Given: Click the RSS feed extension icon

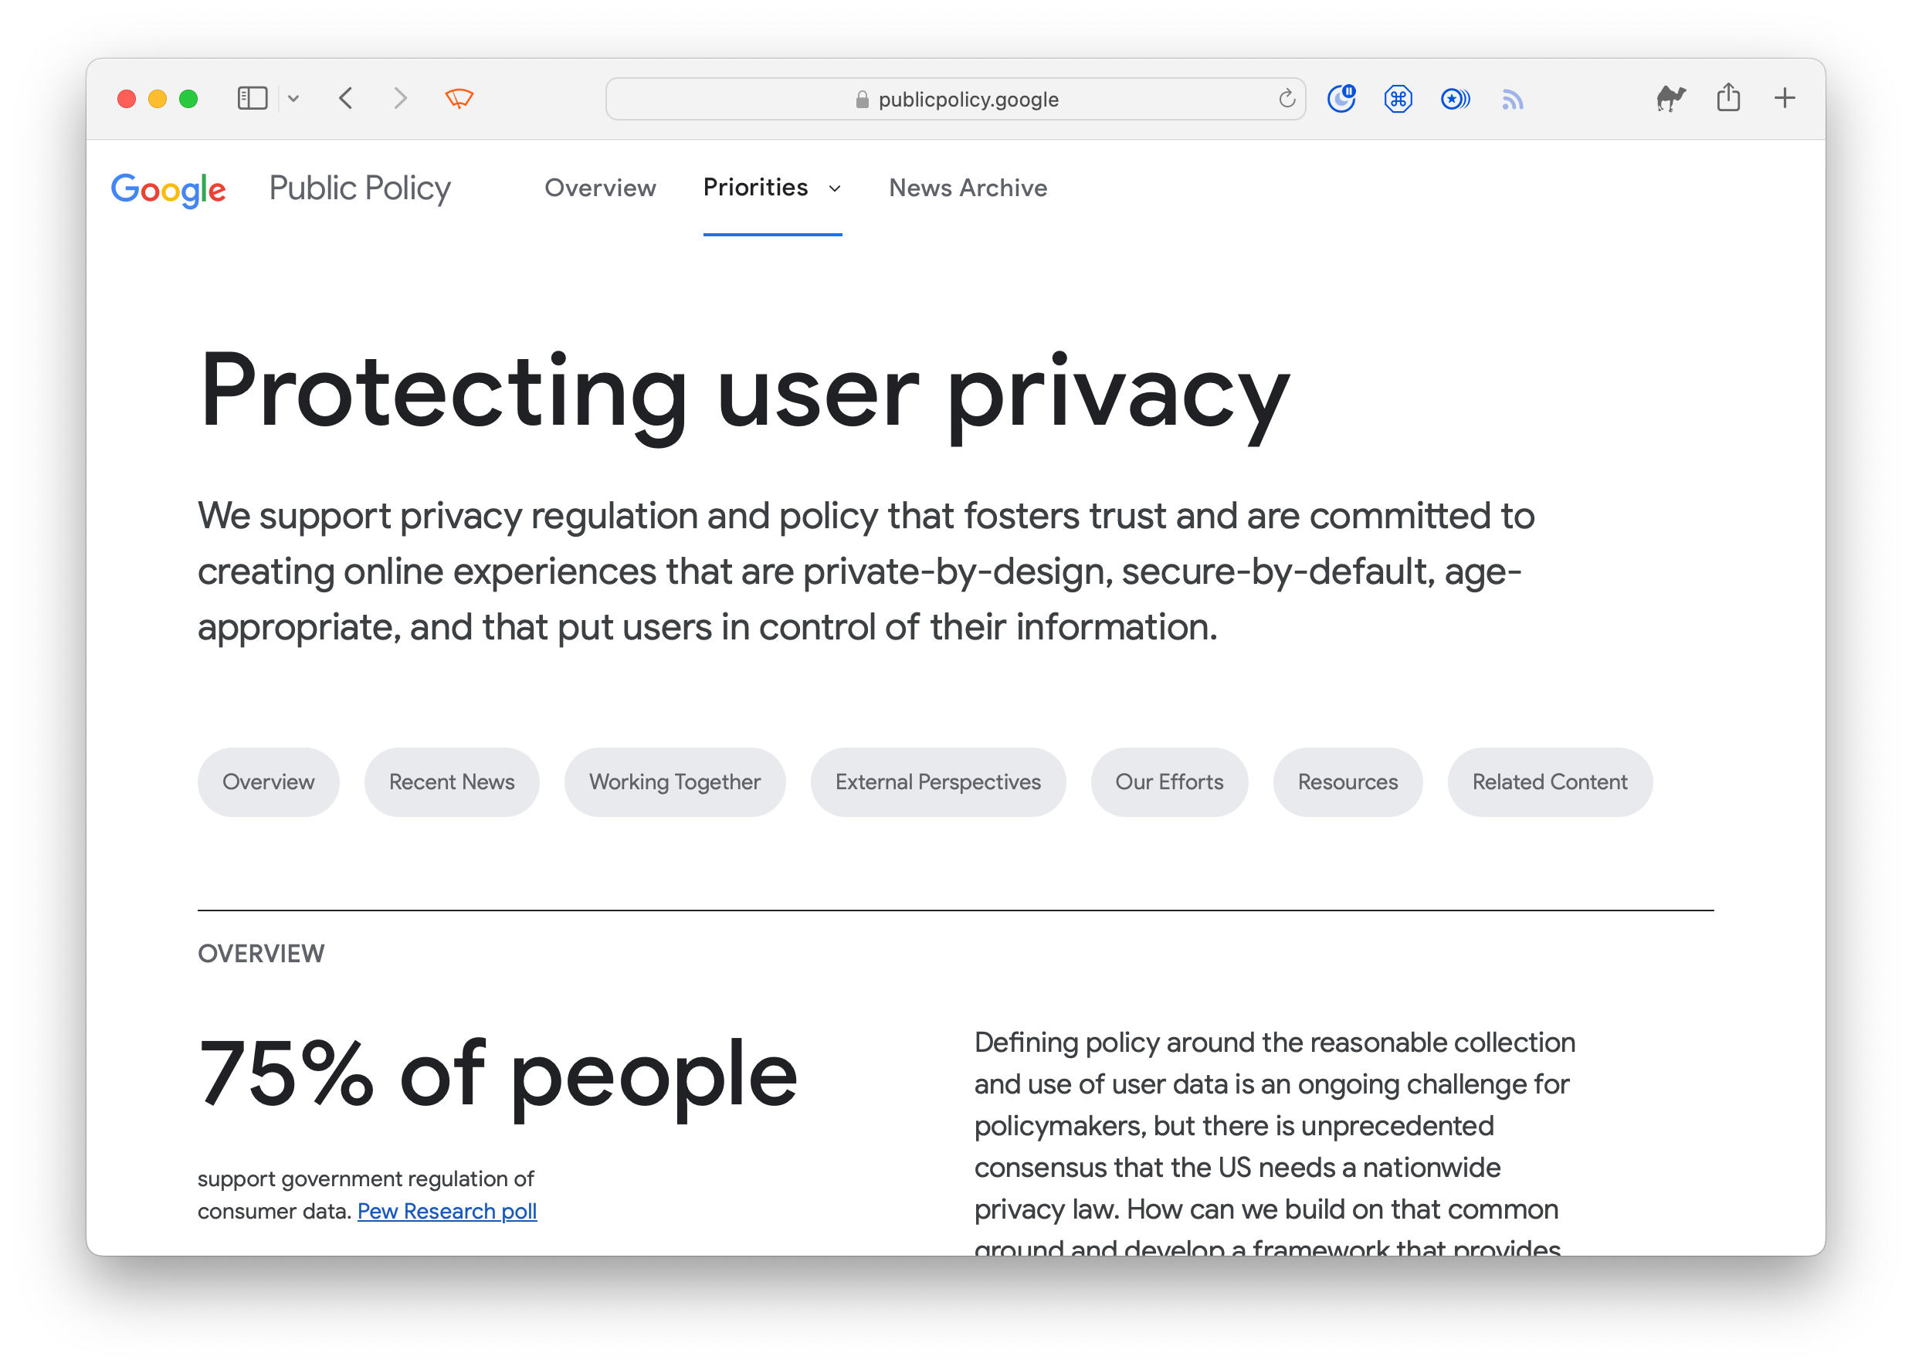Looking at the screenshot, I should 1513,100.
